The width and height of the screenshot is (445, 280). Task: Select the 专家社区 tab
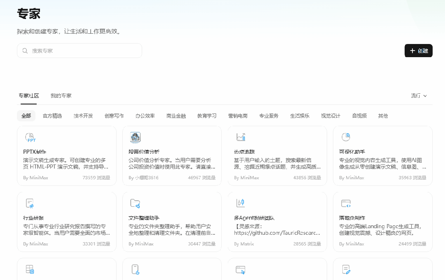coord(28,95)
